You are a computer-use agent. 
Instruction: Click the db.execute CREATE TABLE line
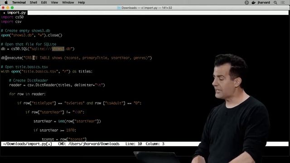[77, 58]
